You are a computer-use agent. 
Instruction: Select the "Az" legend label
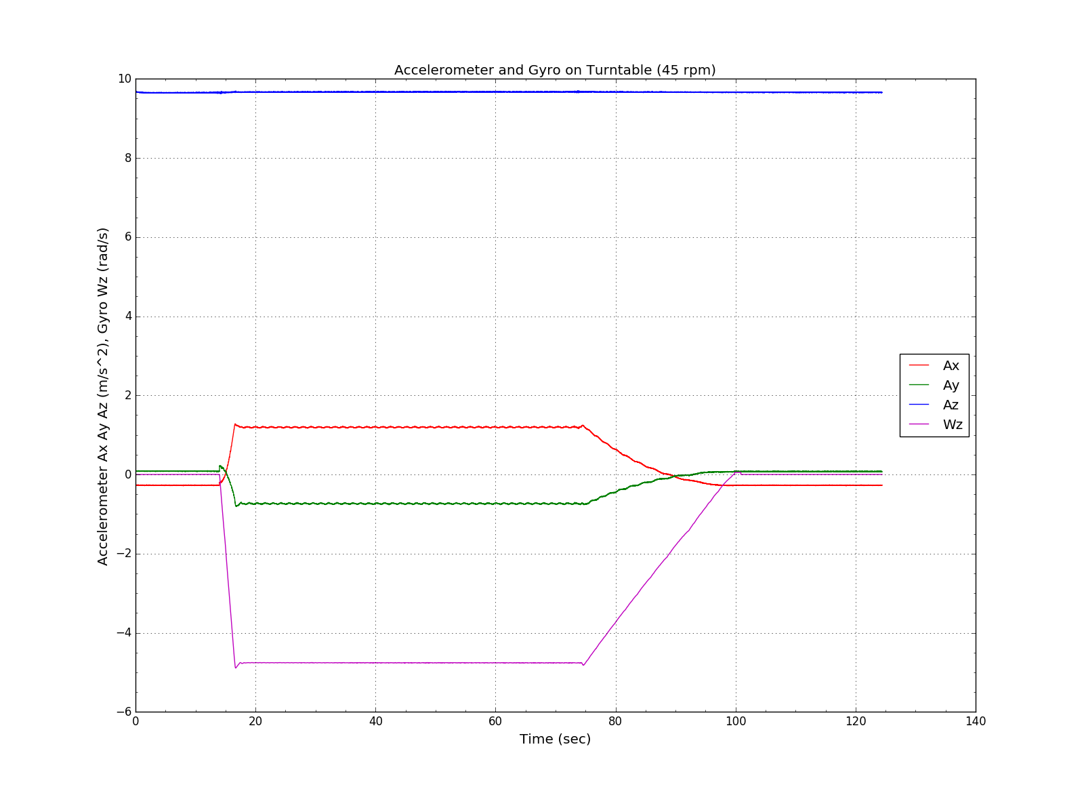(951, 405)
